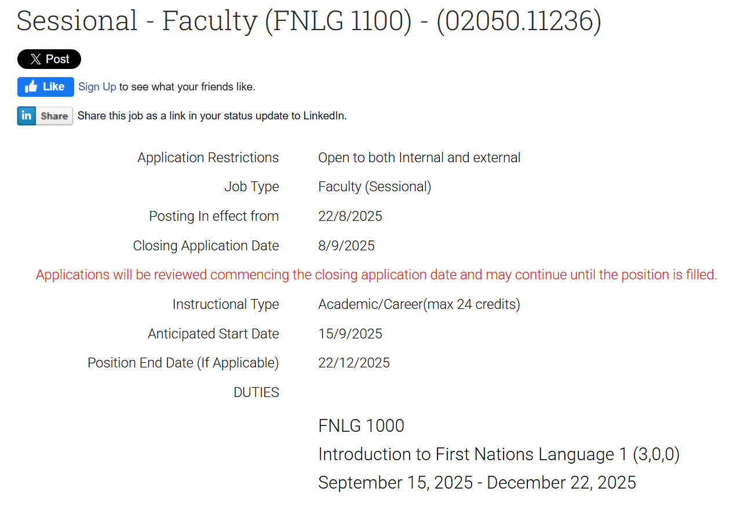Click the Sessional - Faculty page heading

pyautogui.click(x=309, y=21)
